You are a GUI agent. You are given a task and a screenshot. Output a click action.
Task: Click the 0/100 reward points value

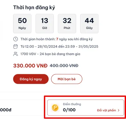point(69,110)
